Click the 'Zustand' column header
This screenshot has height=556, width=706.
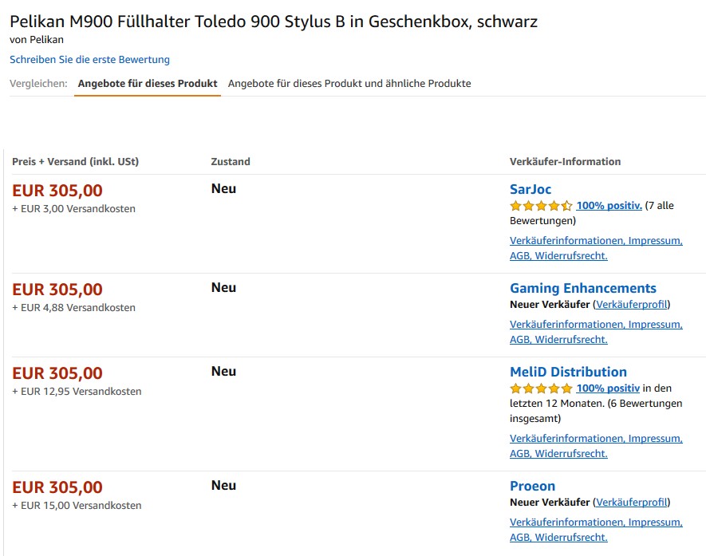[x=231, y=162]
